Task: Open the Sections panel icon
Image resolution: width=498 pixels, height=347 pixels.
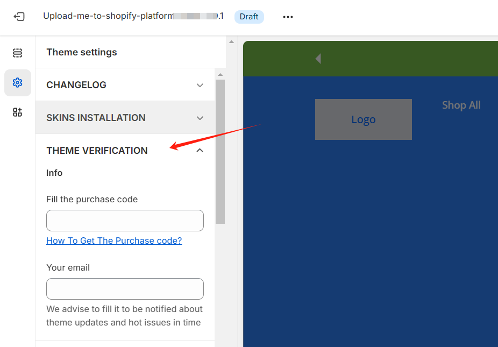Action: [18, 53]
